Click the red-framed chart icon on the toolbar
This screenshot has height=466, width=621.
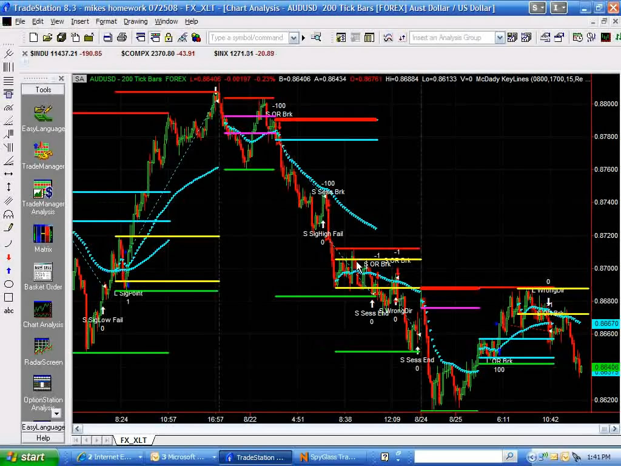pyautogui.click(x=606, y=38)
